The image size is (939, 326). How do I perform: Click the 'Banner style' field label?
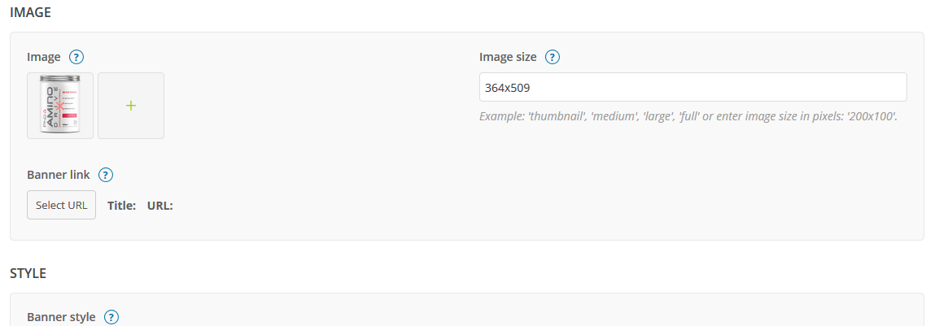click(61, 317)
